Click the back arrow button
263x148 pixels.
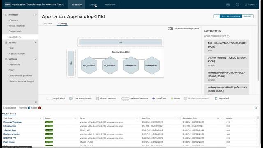coord(217,16)
